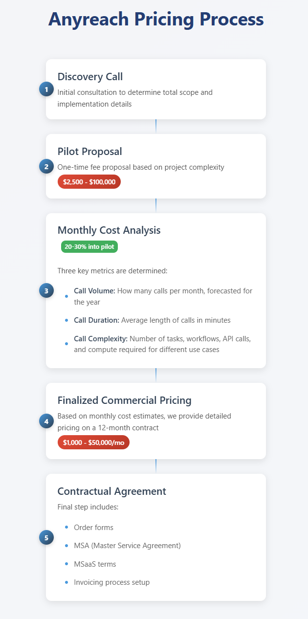The image size is (308, 619).
Task: Select the Contractual Agreement heading
Action: click(x=112, y=491)
